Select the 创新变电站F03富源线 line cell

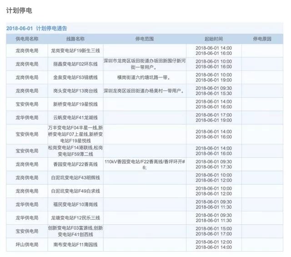coord(75,231)
